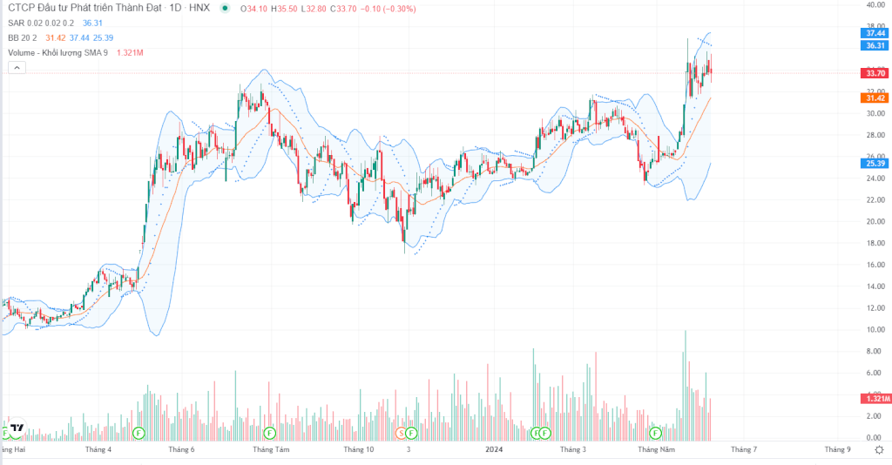
Task: Select the SAR 0.02 0.02 0.2 indicator legend
Action: (44, 24)
